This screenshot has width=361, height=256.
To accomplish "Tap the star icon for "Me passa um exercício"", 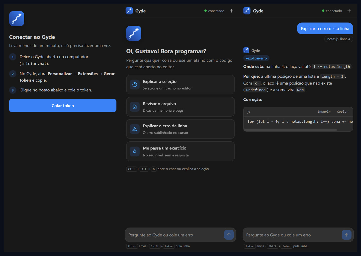I will (135, 151).
